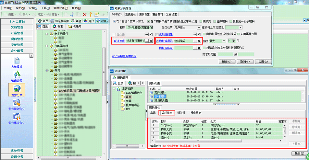This screenshot has height=160, width=309.
Task: Click the gold key toolbar icon
Action: click(91, 14)
